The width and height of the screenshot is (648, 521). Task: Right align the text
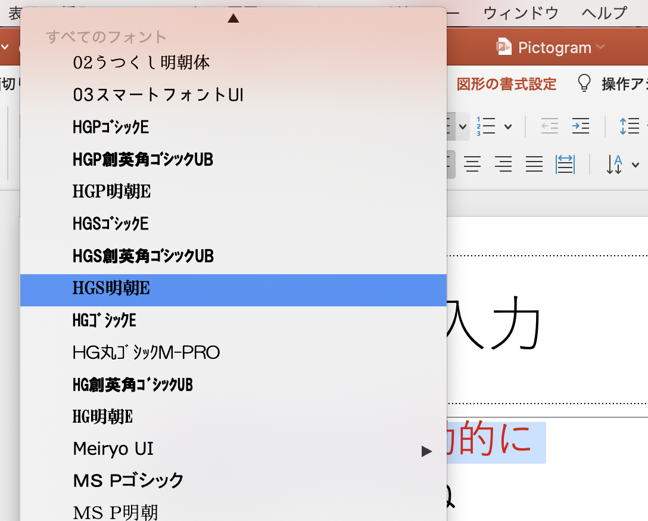tap(503, 164)
